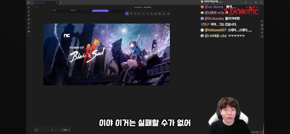290x134 pixels.
Task: Click the copy-pages template icon in ribbon
Action: (x=29, y=27)
